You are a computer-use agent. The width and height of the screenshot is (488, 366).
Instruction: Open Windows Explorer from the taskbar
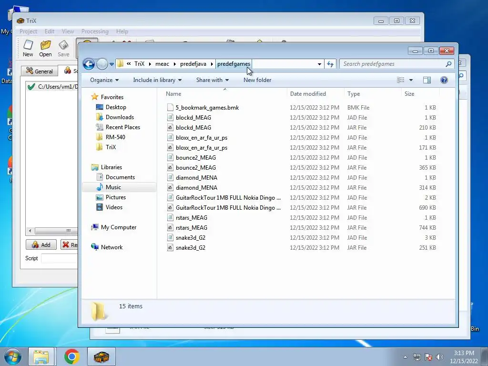(x=41, y=356)
